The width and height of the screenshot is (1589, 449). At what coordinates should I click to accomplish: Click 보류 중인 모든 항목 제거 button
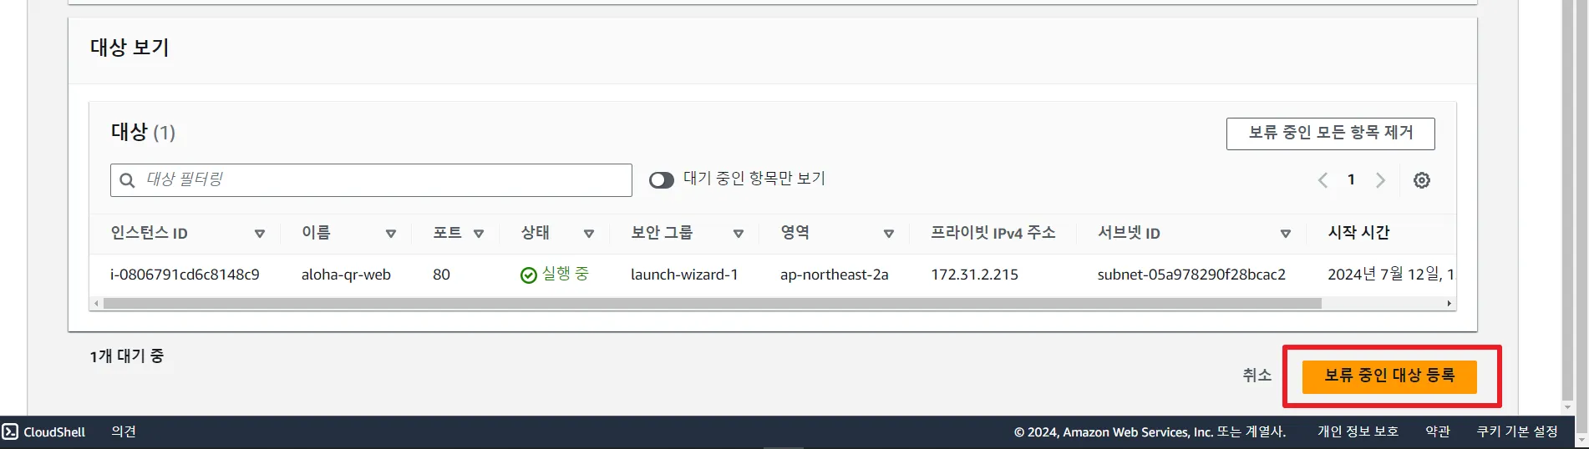click(x=1330, y=134)
